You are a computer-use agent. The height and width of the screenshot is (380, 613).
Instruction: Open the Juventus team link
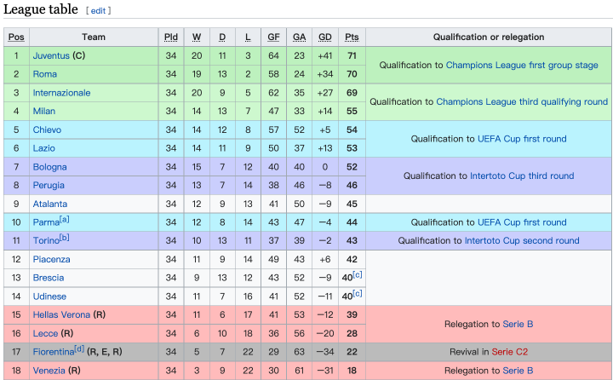click(x=51, y=55)
